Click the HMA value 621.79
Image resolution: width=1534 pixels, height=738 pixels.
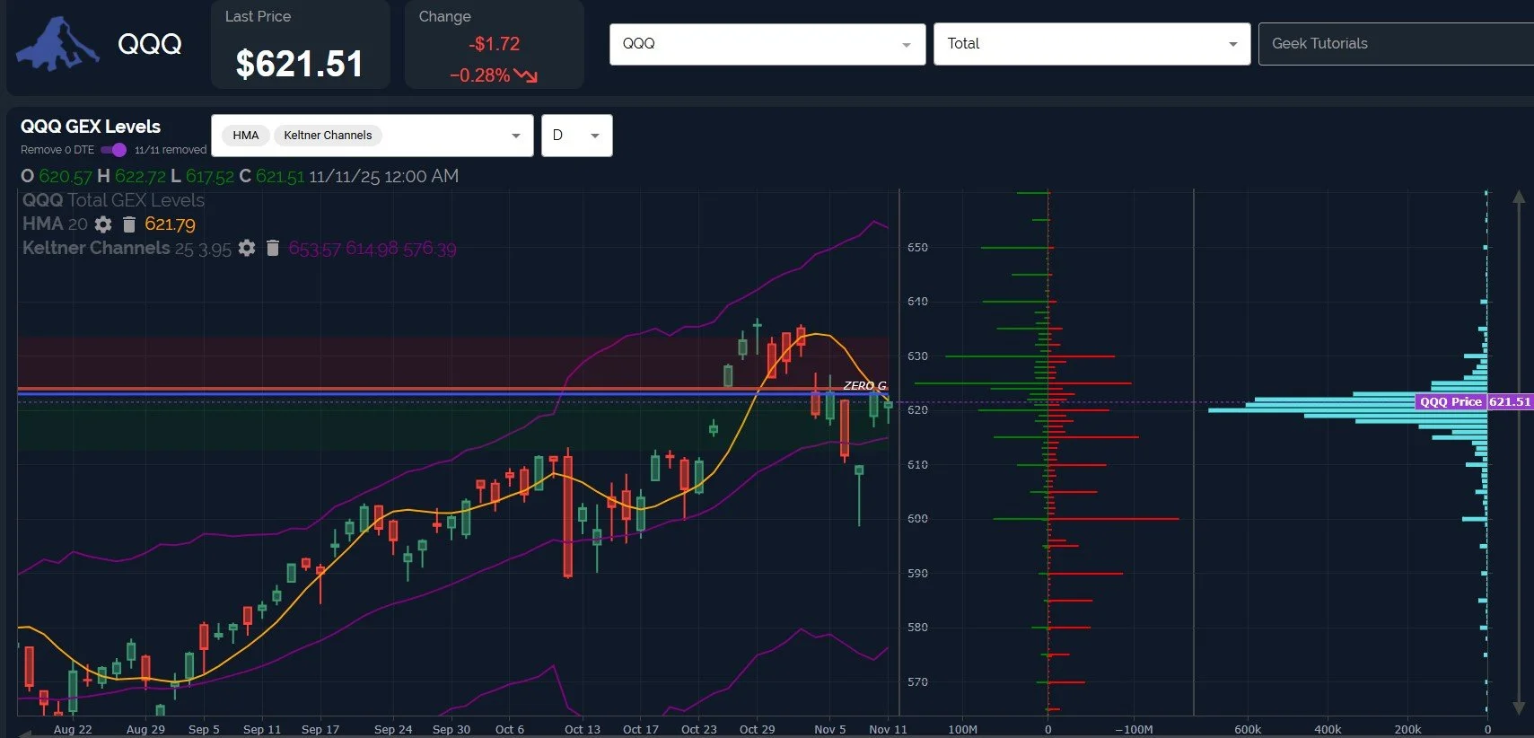pyautogui.click(x=170, y=224)
